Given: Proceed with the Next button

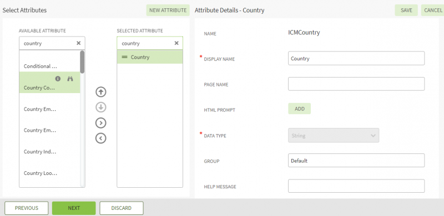Looking at the screenshot, I should click(74, 208).
